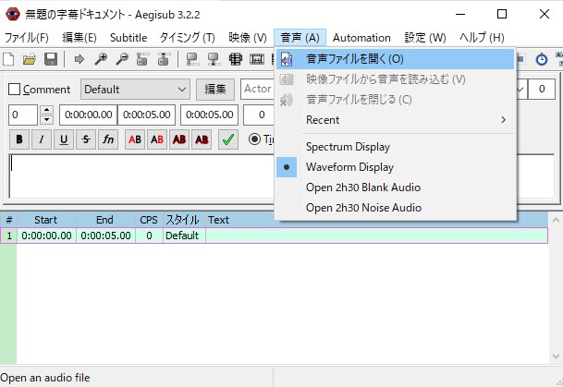This screenshot has height=387, width=563.
Task: Click Select lines visible on frame icon
Action: pyautogui.click(x=236, y=59)
